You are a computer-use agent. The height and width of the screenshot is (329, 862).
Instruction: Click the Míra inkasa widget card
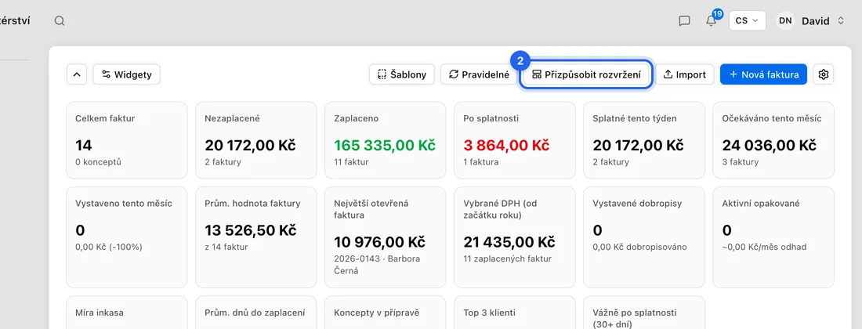coord(126,313)
